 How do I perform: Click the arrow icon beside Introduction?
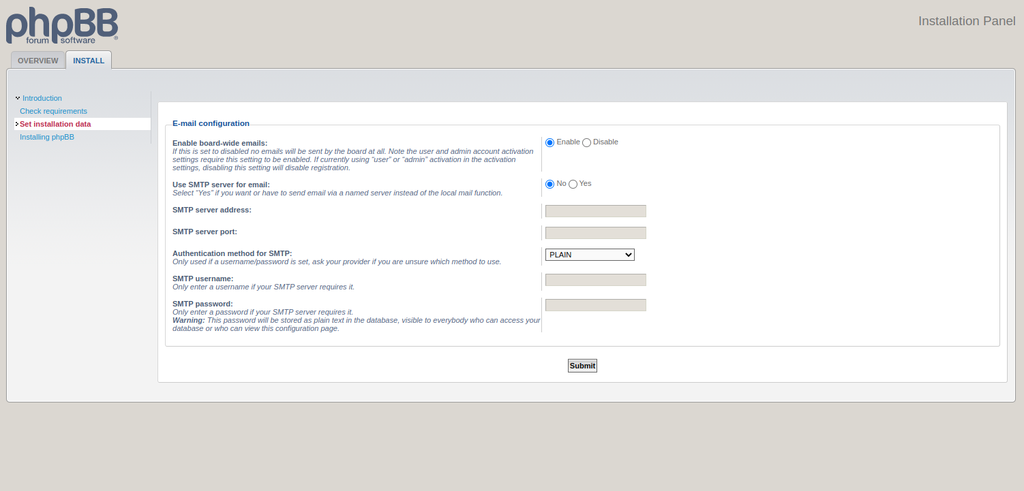[17, 98]
